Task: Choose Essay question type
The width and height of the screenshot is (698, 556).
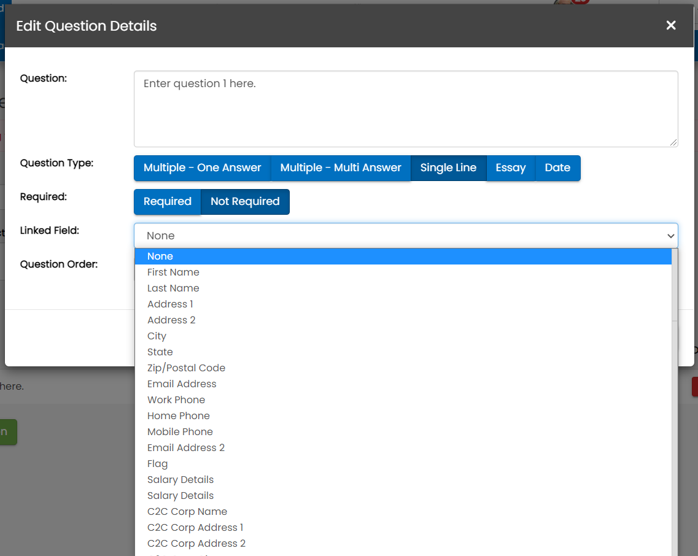Action: (511, 168)
